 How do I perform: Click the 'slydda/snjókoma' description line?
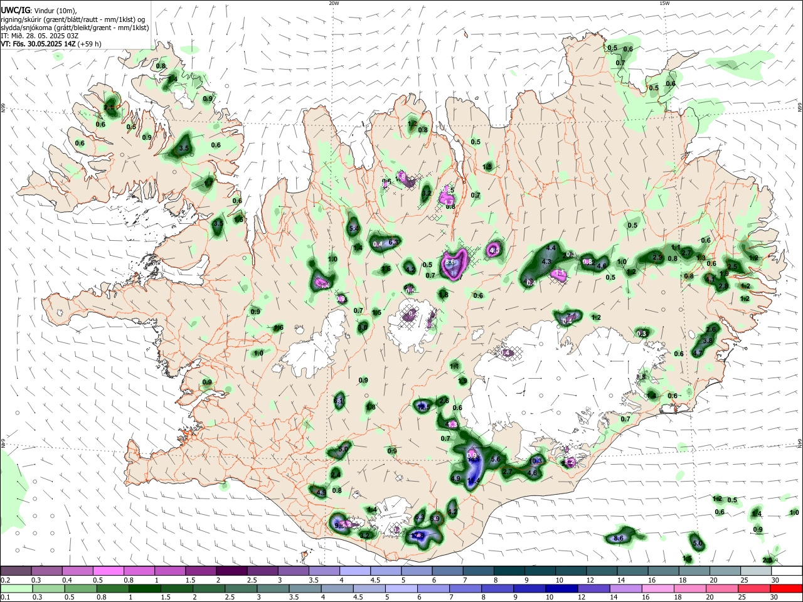pos(75,28)
